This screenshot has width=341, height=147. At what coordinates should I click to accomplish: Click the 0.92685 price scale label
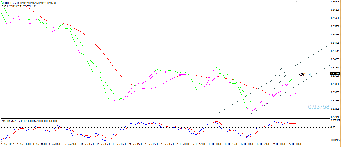(335, 101)
